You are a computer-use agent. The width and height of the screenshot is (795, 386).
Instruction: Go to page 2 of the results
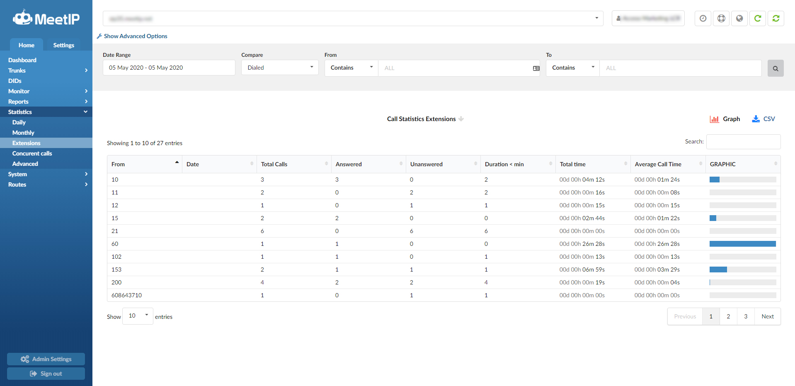[728, 316]
